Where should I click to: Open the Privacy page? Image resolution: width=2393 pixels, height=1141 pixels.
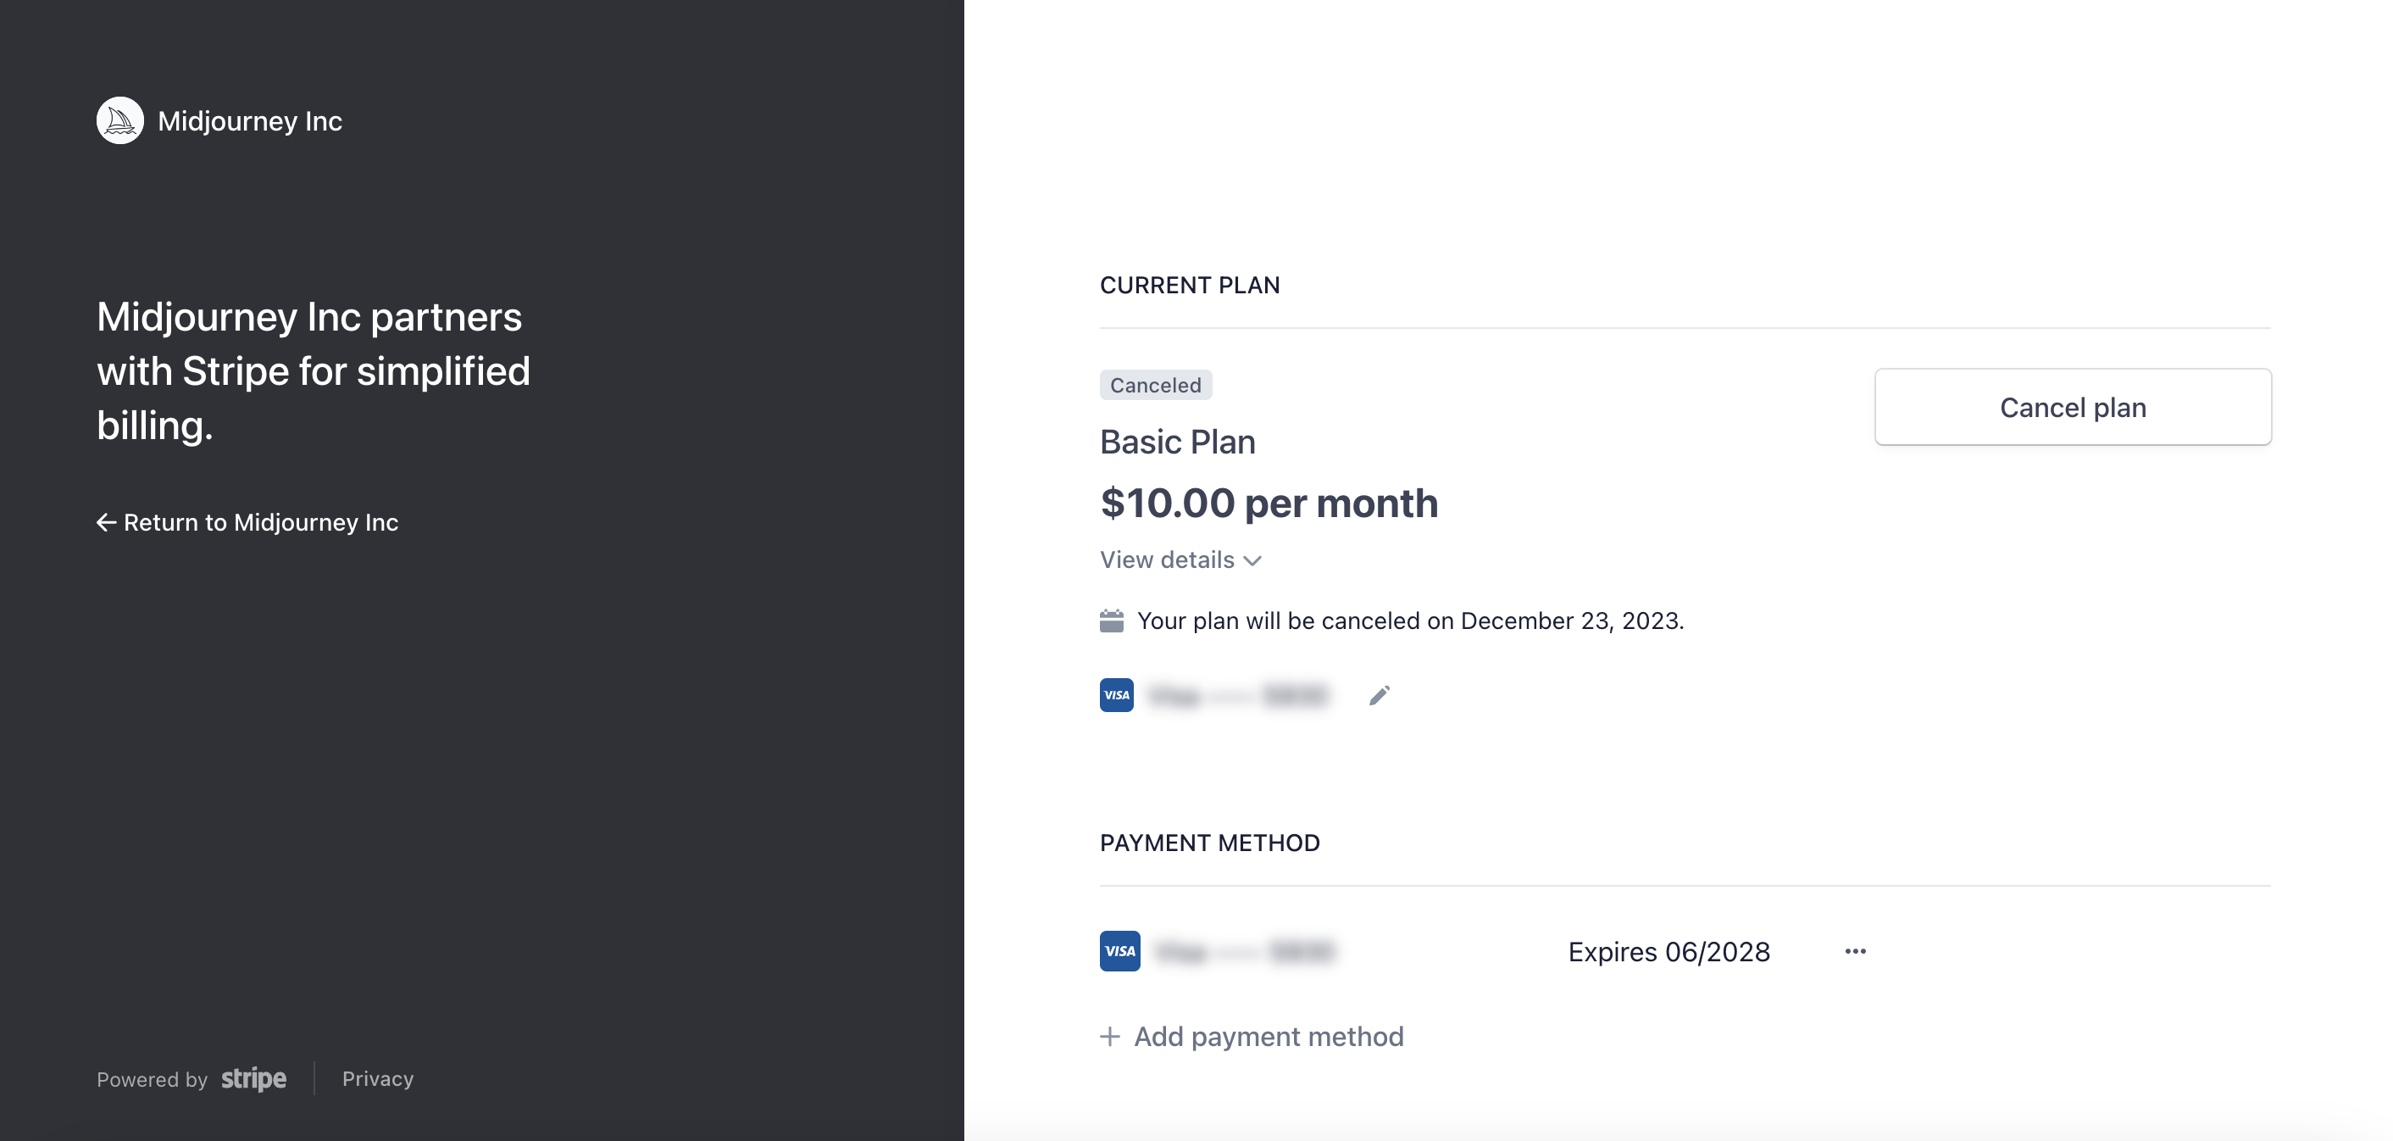pyautogui.click(x=377, y=1079)
